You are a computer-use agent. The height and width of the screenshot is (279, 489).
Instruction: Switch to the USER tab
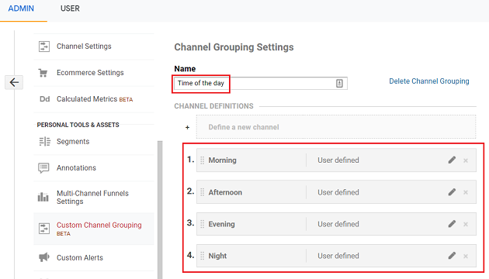pyautogui.click(x=70, y=9)
